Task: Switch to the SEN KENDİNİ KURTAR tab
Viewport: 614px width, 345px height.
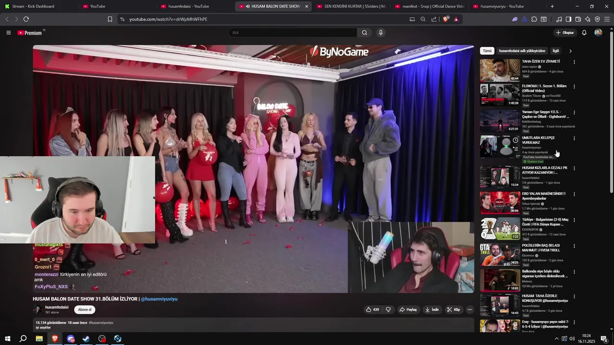Action: click(352, 6)
